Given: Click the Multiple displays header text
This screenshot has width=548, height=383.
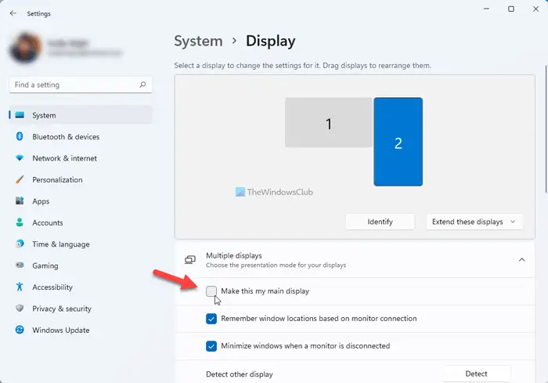Looking at the screenshot, I should click(x=234, y=255).
